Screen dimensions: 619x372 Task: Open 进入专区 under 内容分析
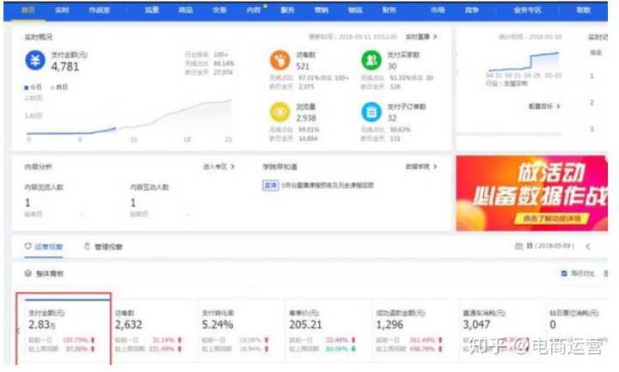click(218, 167)
